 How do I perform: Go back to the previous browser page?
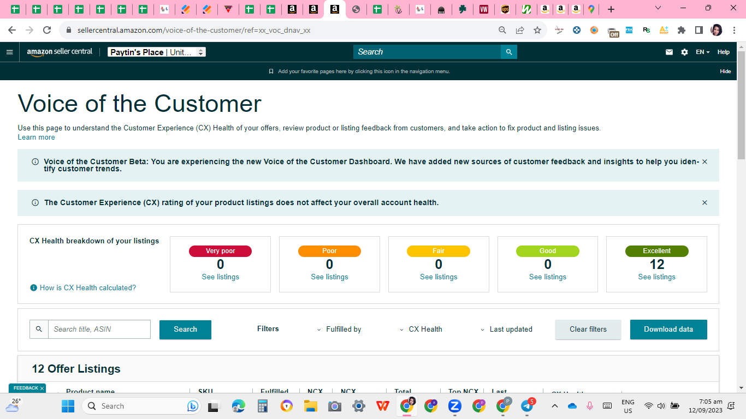[x=12, y=30]
